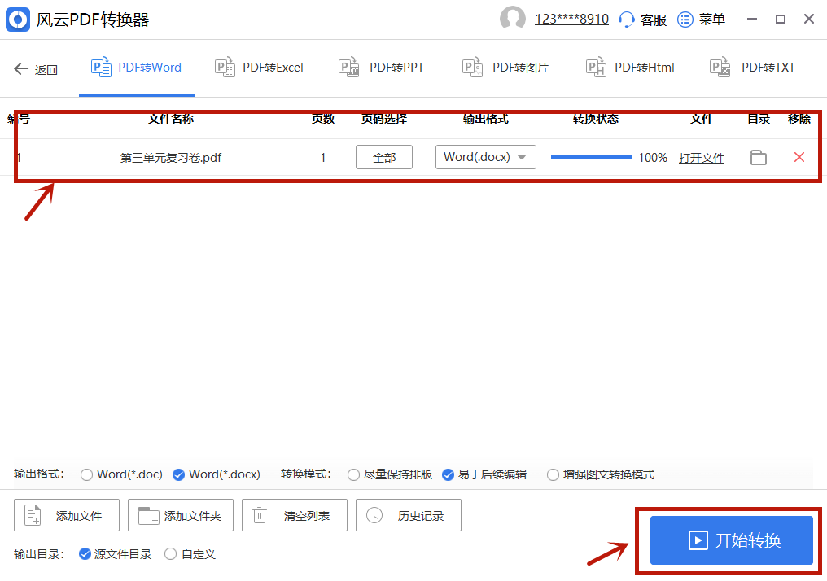
Task: Maximize the window
Action: coord(781,19)
